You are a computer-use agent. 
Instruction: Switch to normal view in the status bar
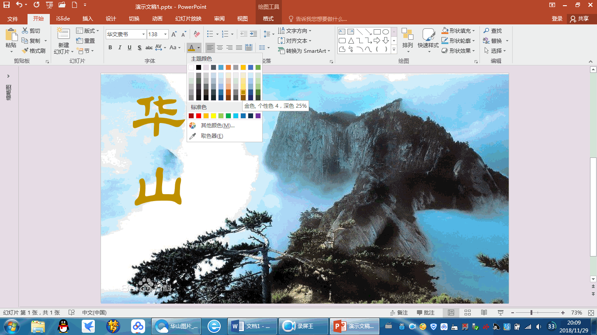tap(451, 313)
